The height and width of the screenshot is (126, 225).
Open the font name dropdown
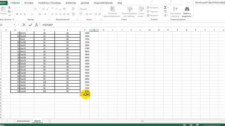(33, 9)
